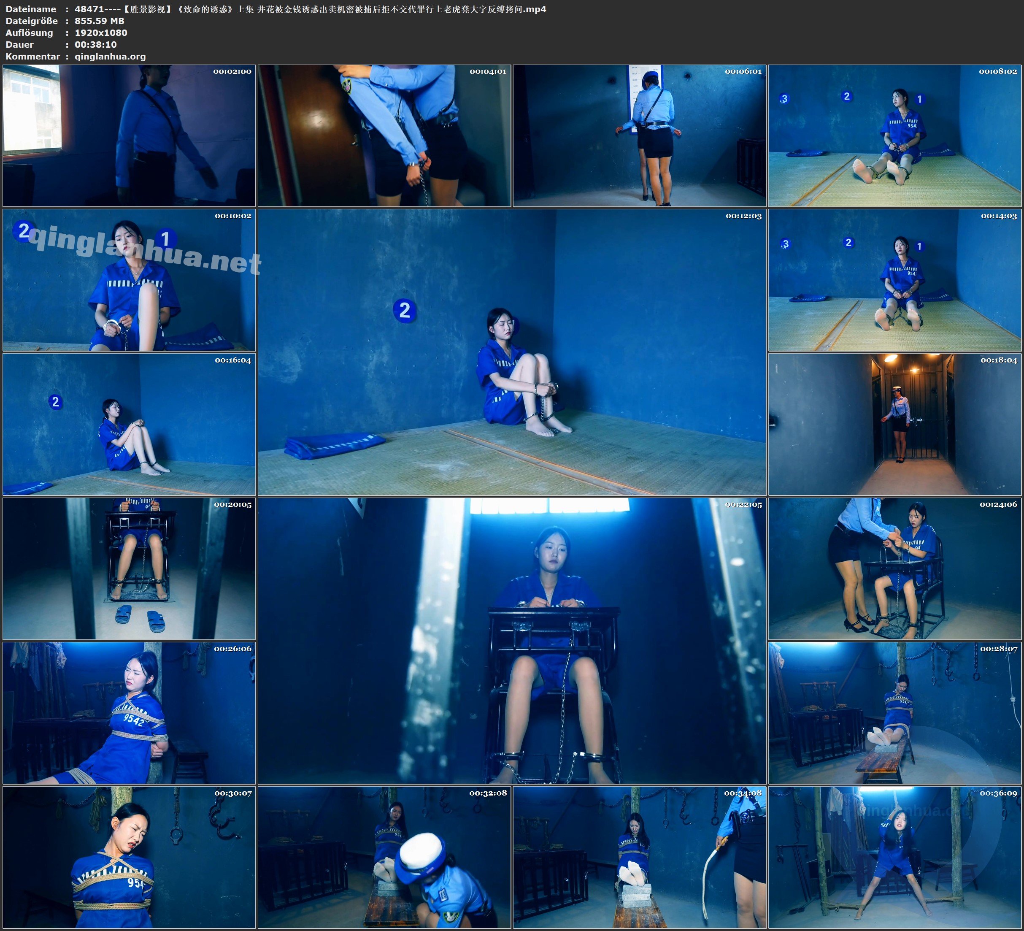Select the 00:06:01 thumbnail
The height and width of the screenshot is (931, 1024).
(639, 135)
